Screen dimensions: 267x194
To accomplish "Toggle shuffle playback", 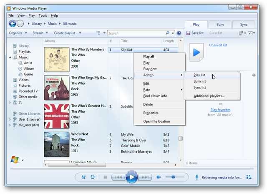I will pos(83,177).
